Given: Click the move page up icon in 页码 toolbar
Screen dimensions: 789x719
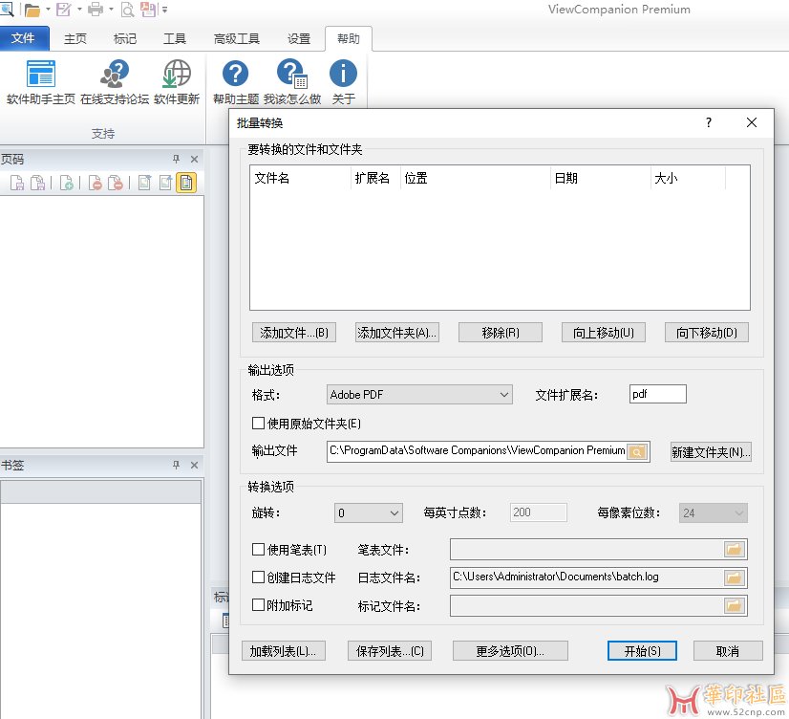Looking at the screenshot, I should (165, 183).
